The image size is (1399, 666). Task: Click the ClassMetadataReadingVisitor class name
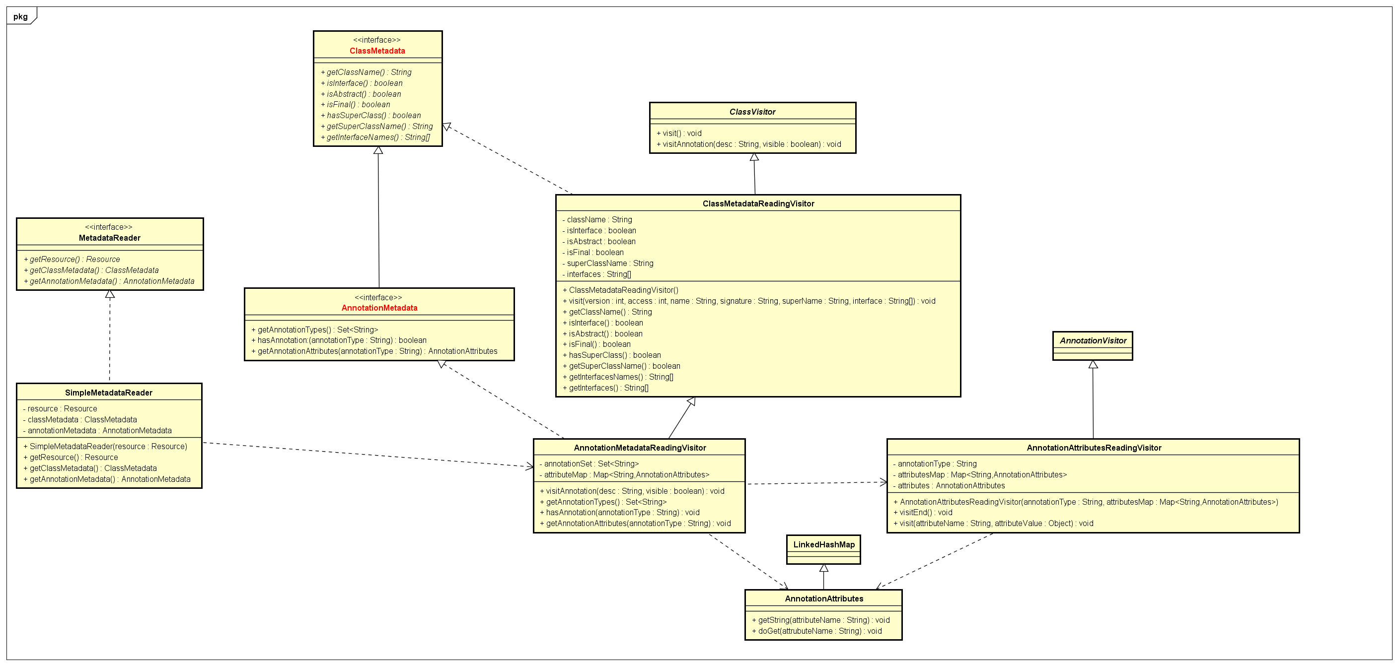758,203
